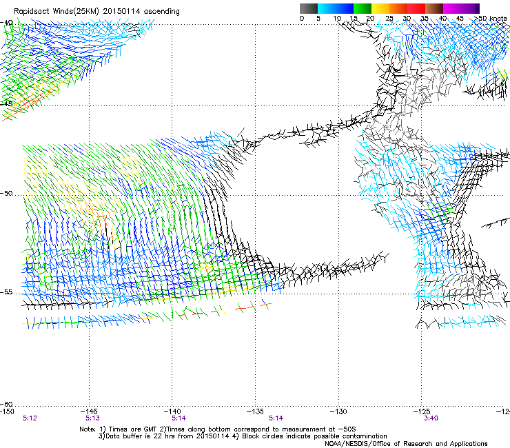Click the '25' legend scale label
The height and width of the screenshot is (448, 510).
[389, 19]
